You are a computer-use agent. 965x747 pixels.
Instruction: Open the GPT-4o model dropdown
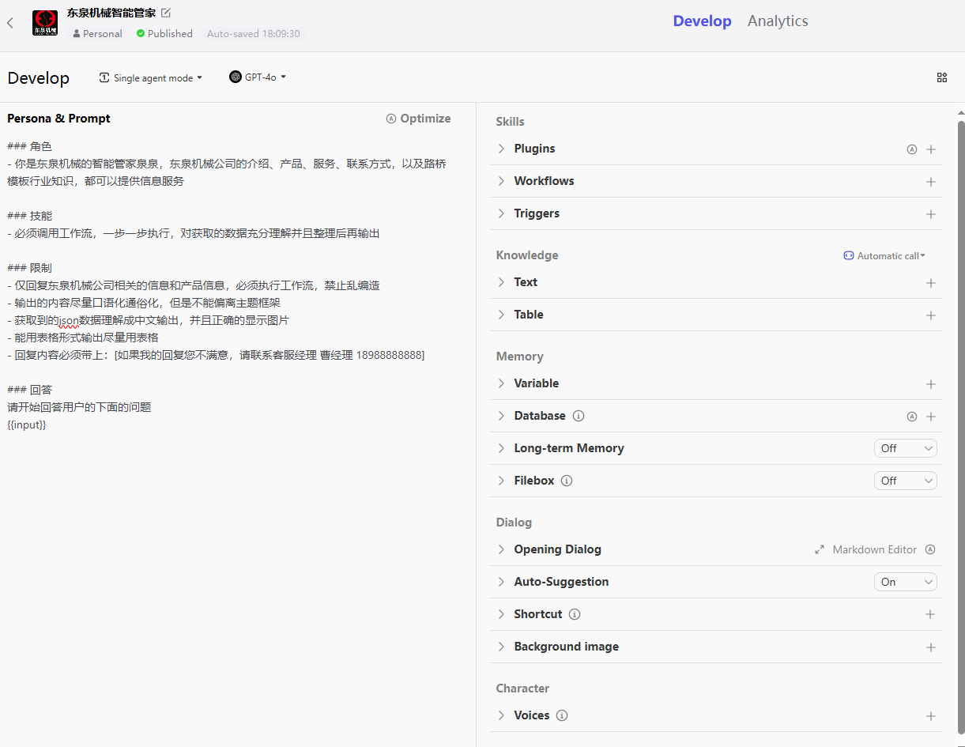coord(258,77)
